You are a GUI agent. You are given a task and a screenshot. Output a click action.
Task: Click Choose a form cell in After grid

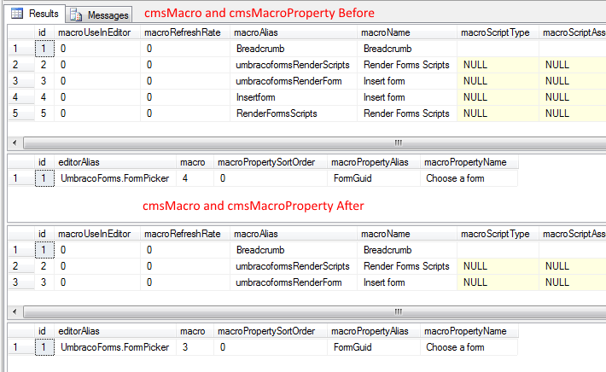469,347
